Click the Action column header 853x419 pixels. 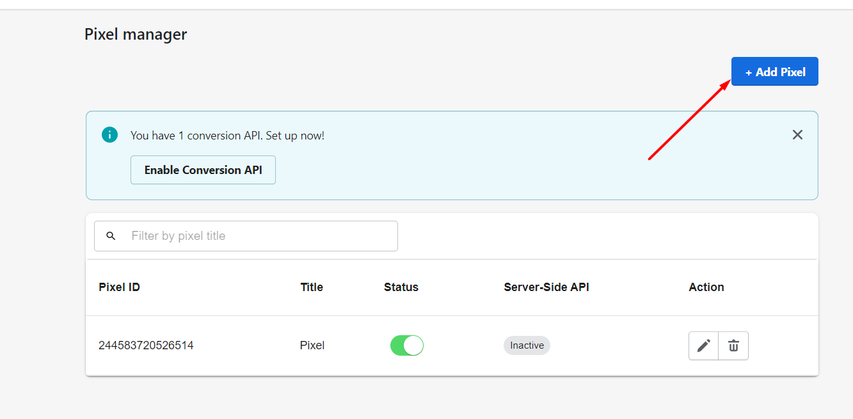click(x=706, y=287)
